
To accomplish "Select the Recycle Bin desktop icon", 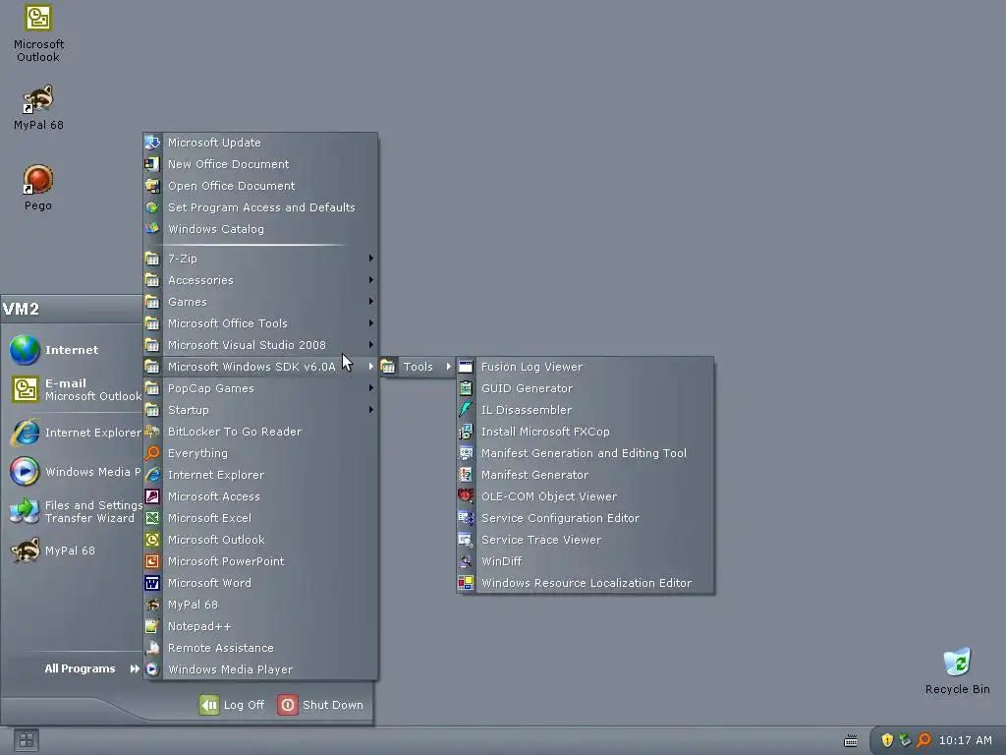I will [957, 662].
